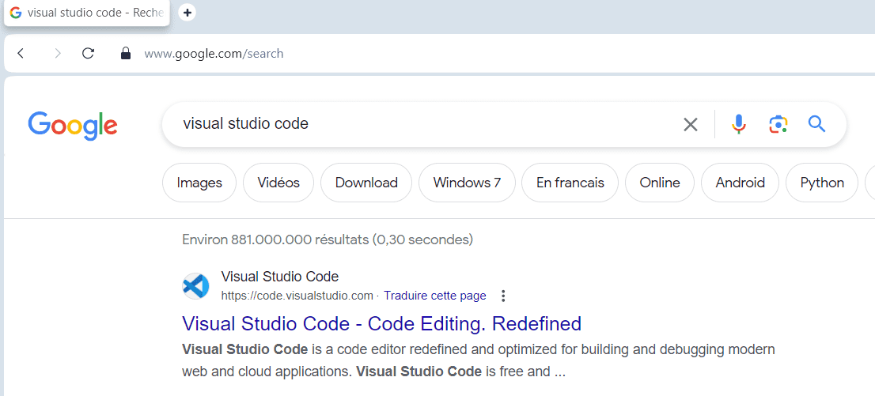Apply the Python filter chip

821,183
